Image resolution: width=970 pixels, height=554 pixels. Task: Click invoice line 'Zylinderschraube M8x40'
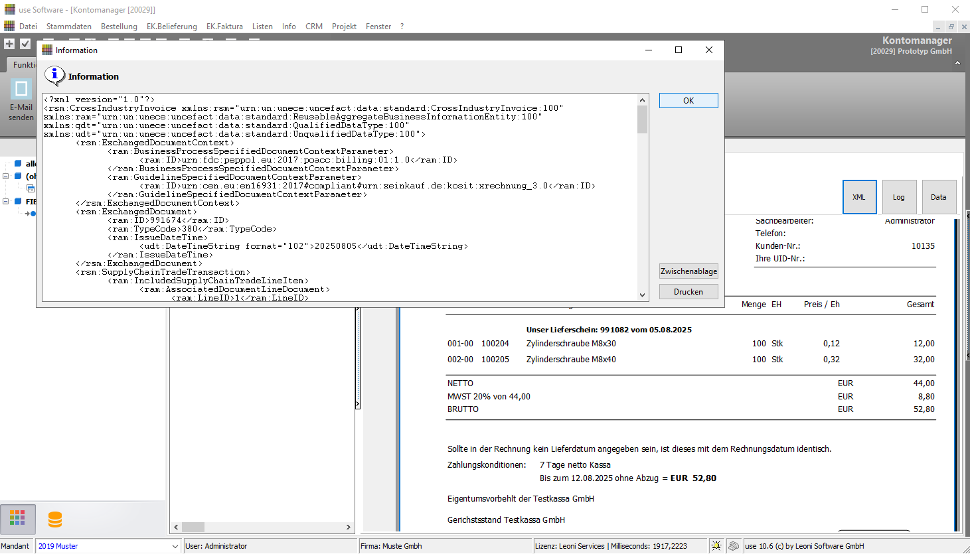click(x=571, y=360)
